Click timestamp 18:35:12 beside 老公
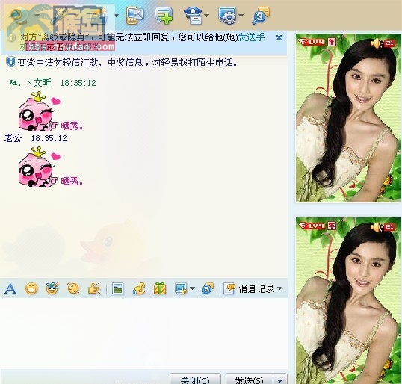402x384 pixels. (x=49, y=138)
